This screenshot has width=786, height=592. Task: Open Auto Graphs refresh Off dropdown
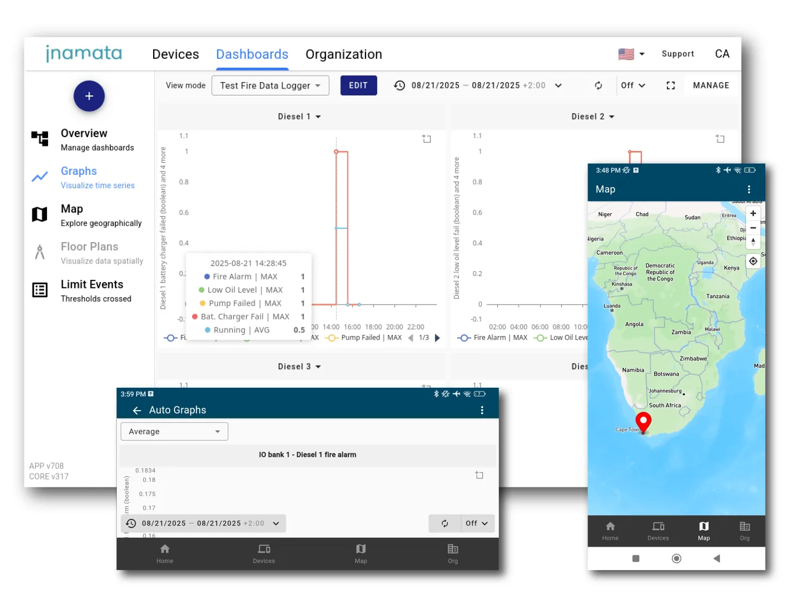pyautogui.click(x=477, y=523)
